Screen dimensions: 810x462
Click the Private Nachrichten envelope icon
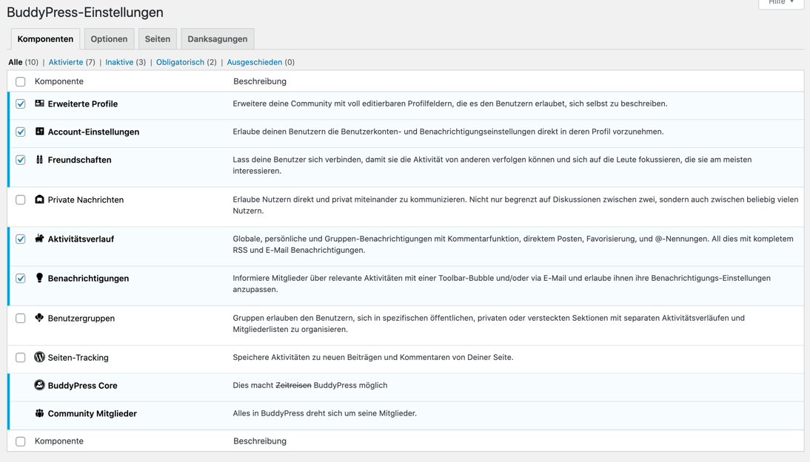[x=39, y=199]
